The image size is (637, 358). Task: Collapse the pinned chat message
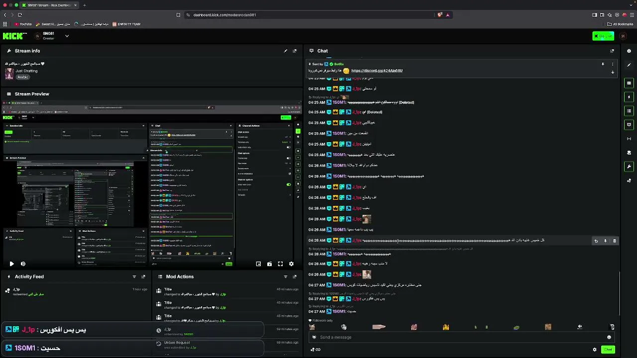pyautogui.click(x=613, y=72)
